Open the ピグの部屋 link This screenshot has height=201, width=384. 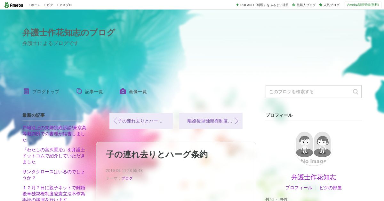(331, 188)
